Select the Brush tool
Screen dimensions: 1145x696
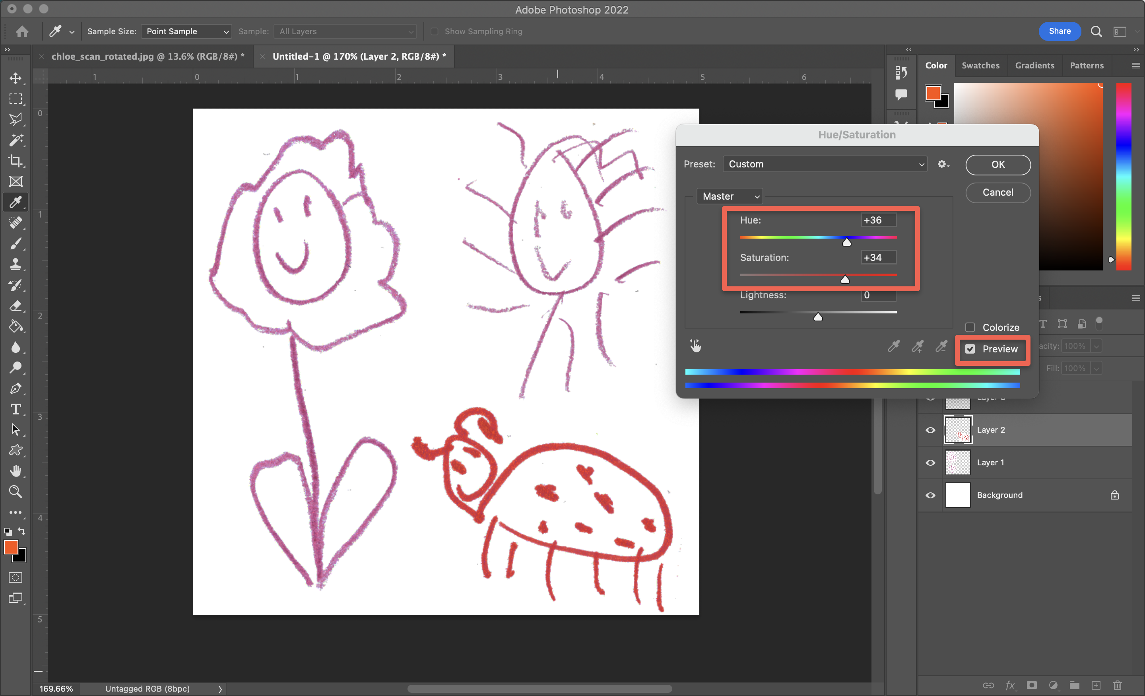point(16,244)
